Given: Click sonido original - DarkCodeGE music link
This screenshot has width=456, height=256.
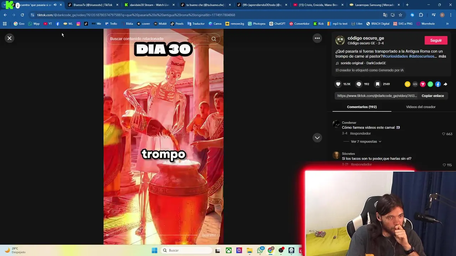Looking at the screenshot, I should [x=363, y=63].
